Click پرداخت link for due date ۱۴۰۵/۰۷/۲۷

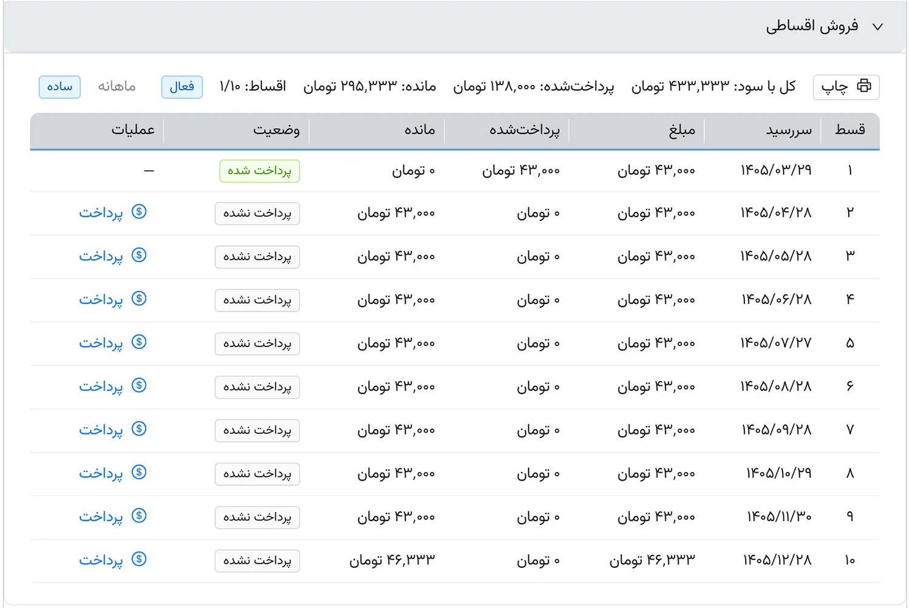click(x=101, y=343)
